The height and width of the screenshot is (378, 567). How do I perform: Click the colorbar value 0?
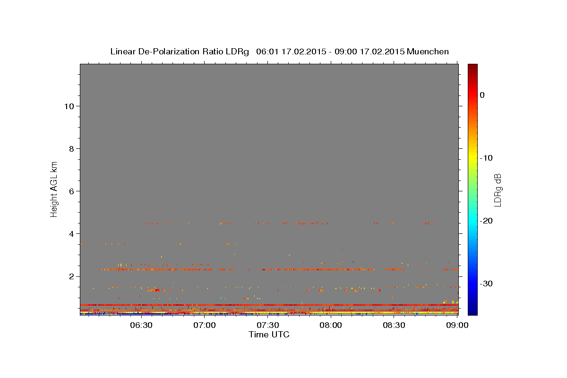(x=482, y=95)
